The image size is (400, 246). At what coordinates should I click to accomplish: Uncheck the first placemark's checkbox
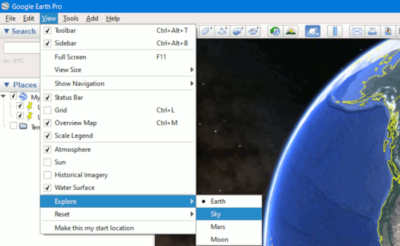[20, 105]
